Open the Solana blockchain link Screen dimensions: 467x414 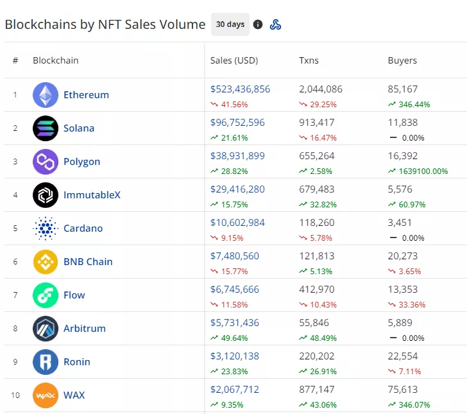(79, 128)
